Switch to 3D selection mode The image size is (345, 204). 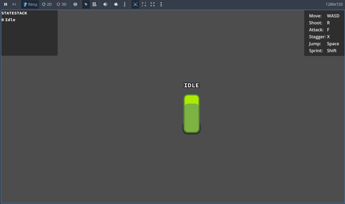(62, 4)
